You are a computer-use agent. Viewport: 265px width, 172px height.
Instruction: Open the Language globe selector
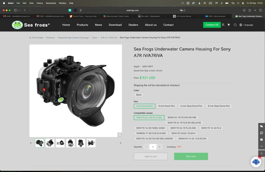tap(246, 25)
